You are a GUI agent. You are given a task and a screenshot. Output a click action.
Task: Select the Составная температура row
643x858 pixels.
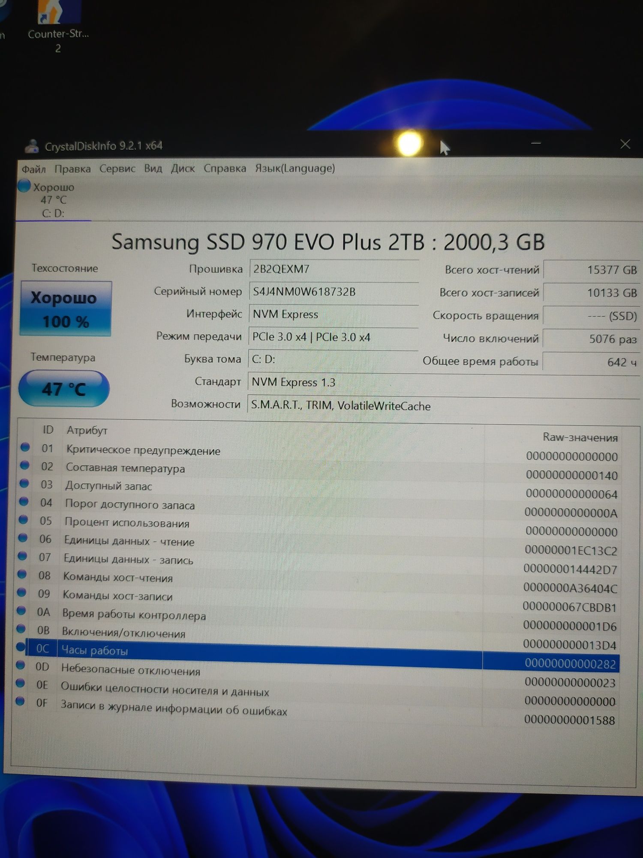(319, 471)
